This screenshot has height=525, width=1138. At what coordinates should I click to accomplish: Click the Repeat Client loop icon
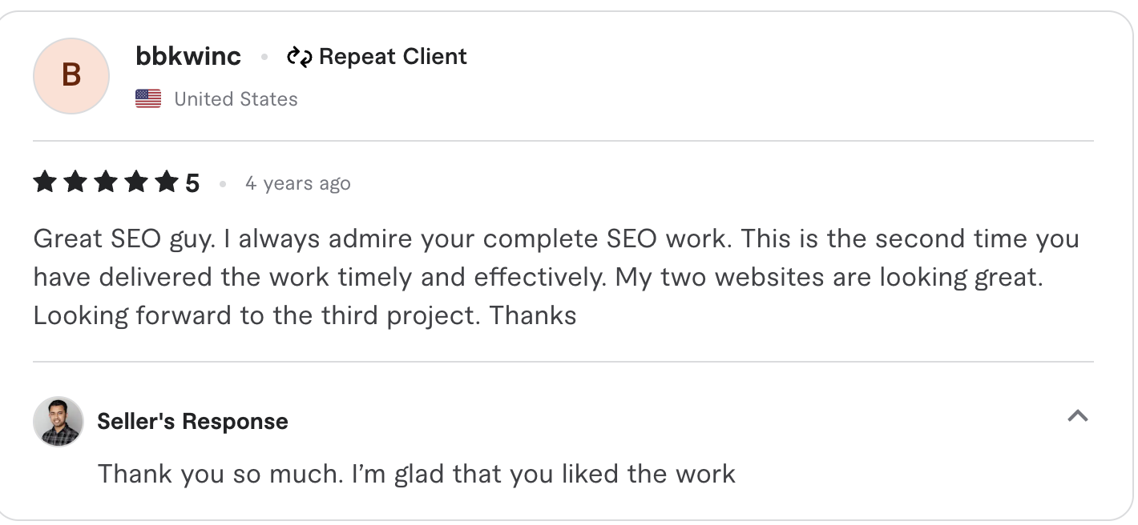[x=298, y=56]
